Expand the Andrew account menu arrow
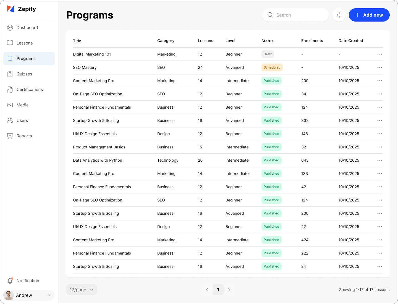Image resolution: width=398 pixels, height=304 pixels. (49, 295)
